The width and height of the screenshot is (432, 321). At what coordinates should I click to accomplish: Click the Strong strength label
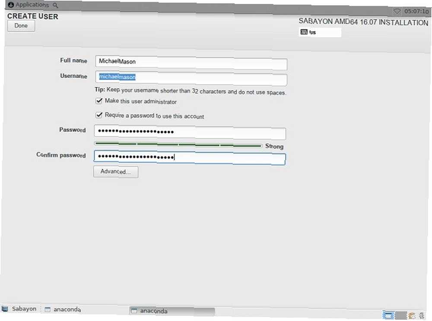274,146
